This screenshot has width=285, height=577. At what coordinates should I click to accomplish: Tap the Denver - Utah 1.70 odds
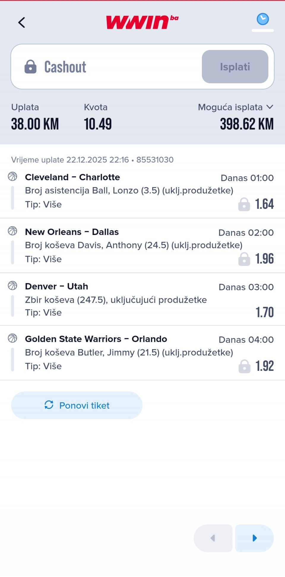click(x=265, y=312)
